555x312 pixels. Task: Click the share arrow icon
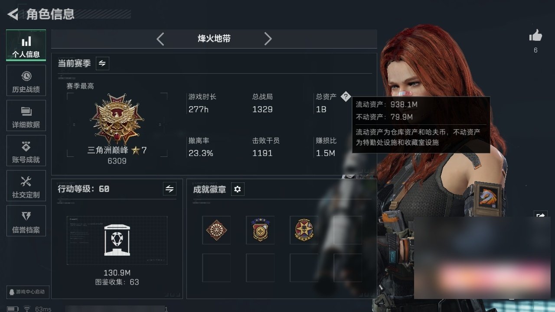tap(541, 215)
